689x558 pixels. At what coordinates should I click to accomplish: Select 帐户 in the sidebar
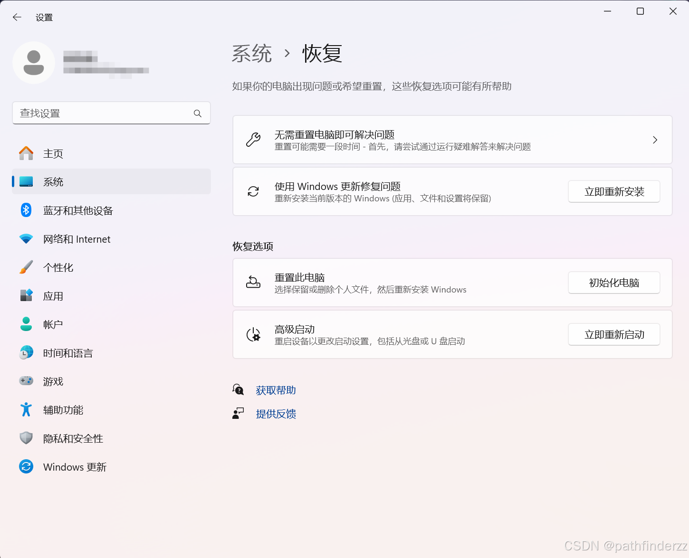click(x=111, y=324)
